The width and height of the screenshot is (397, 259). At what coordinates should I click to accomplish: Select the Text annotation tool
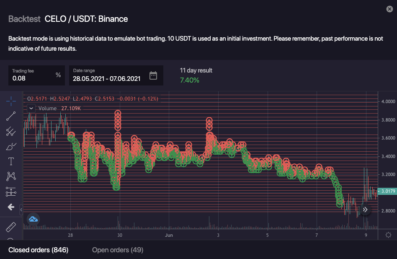11,161
